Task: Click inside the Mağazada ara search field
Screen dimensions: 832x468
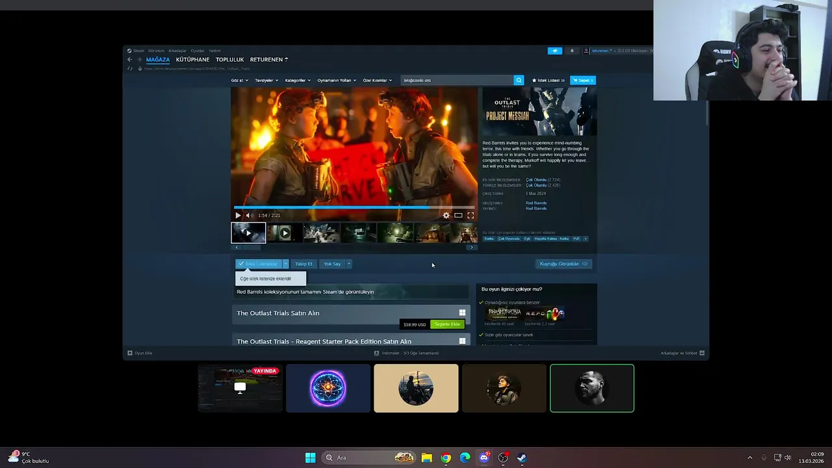Action: (457, 80)
